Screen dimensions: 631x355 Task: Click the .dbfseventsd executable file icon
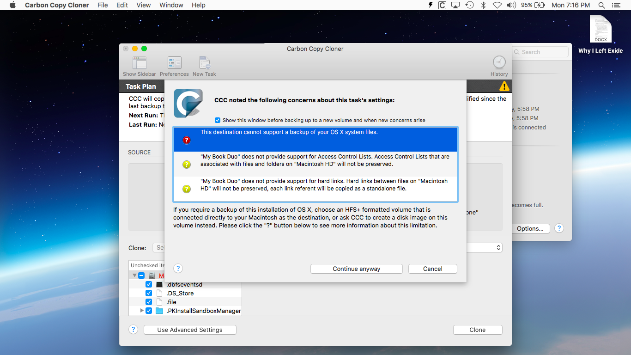coord(159,284)
